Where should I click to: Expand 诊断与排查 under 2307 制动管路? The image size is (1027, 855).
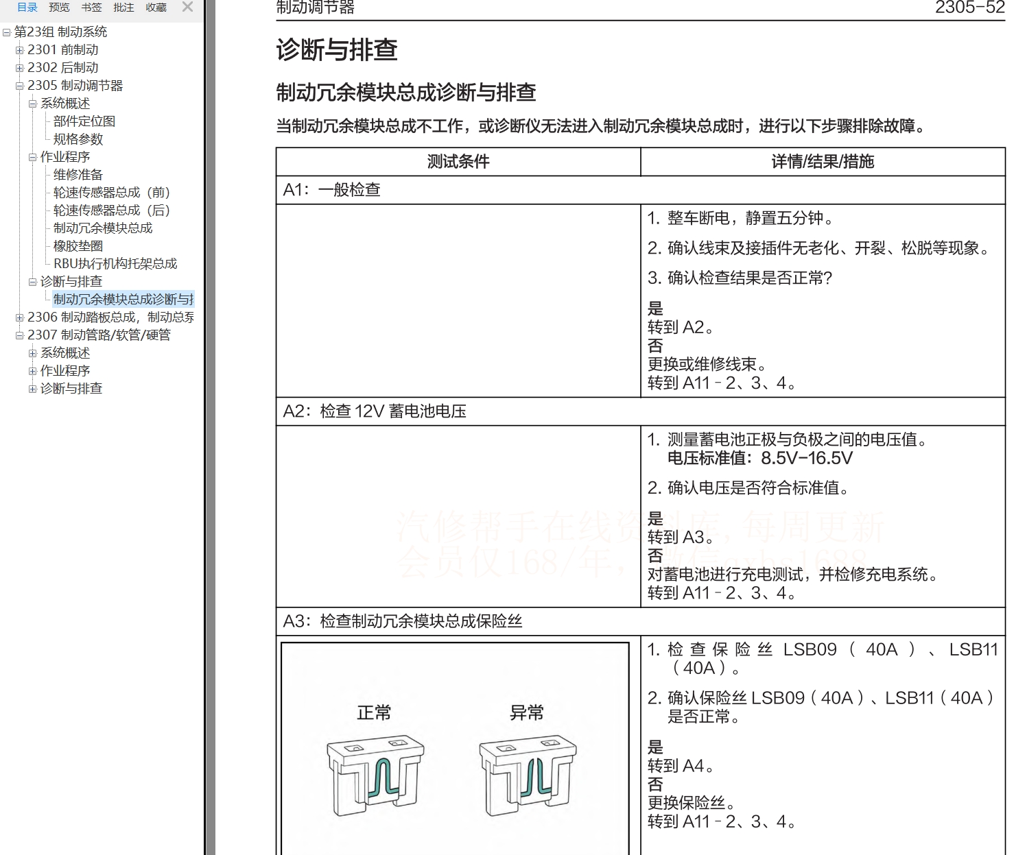pyautogui.click(x=32, y=388)
